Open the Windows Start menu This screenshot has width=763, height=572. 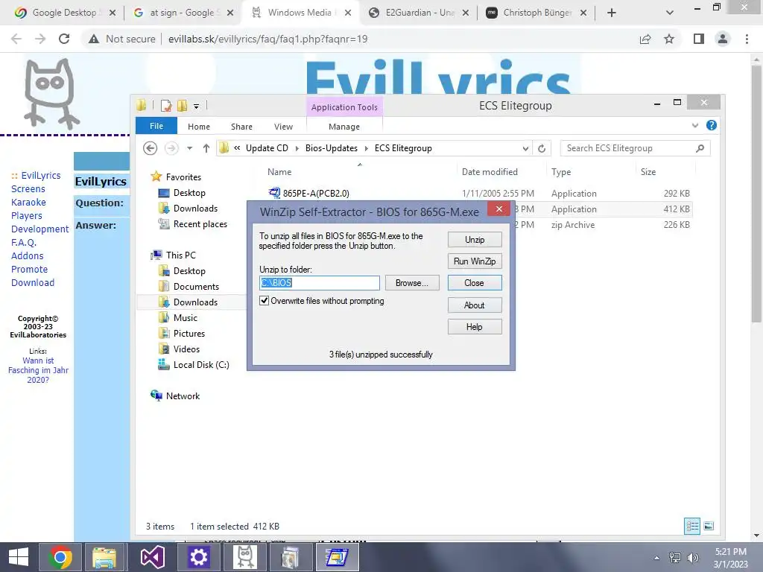(x=19, y=557)
